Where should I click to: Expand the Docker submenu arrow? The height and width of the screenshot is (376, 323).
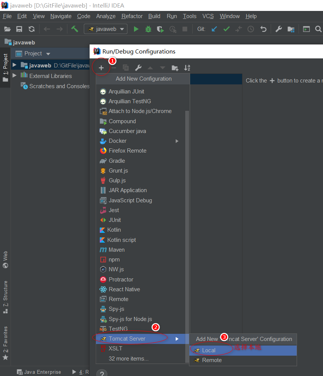[177, 141]
